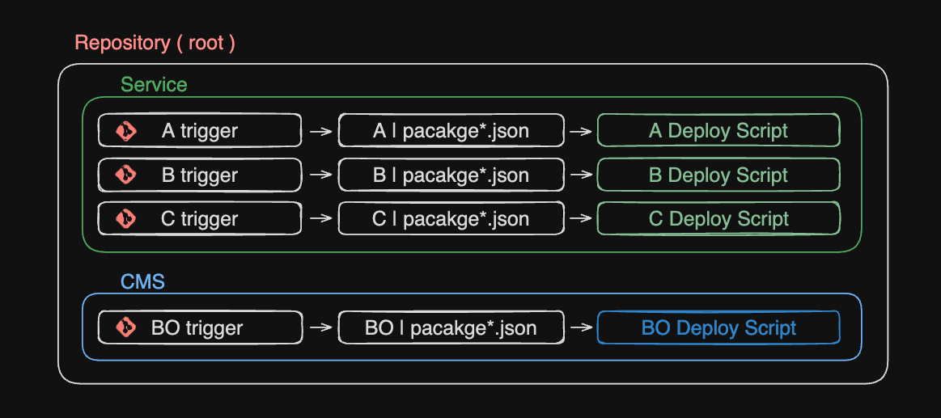Click the BO | pacakge*.json node
The width and height of the screenshot is (941, 418).
[x=451, y=327]
